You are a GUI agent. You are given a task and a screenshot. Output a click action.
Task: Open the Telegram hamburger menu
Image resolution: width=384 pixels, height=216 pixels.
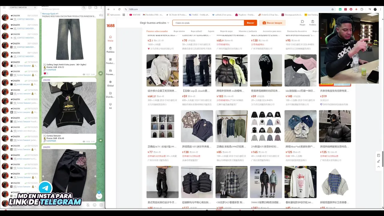4,7
